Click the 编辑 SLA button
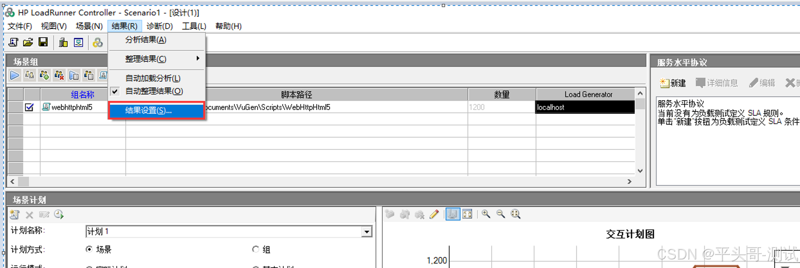Image resolution: width=800 pixels, height=268 pixels. 762,83
